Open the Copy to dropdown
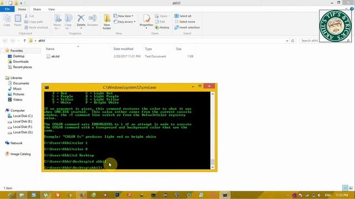Image resolution: width=355 pixels, height=199 pixels. click(68, 22)
